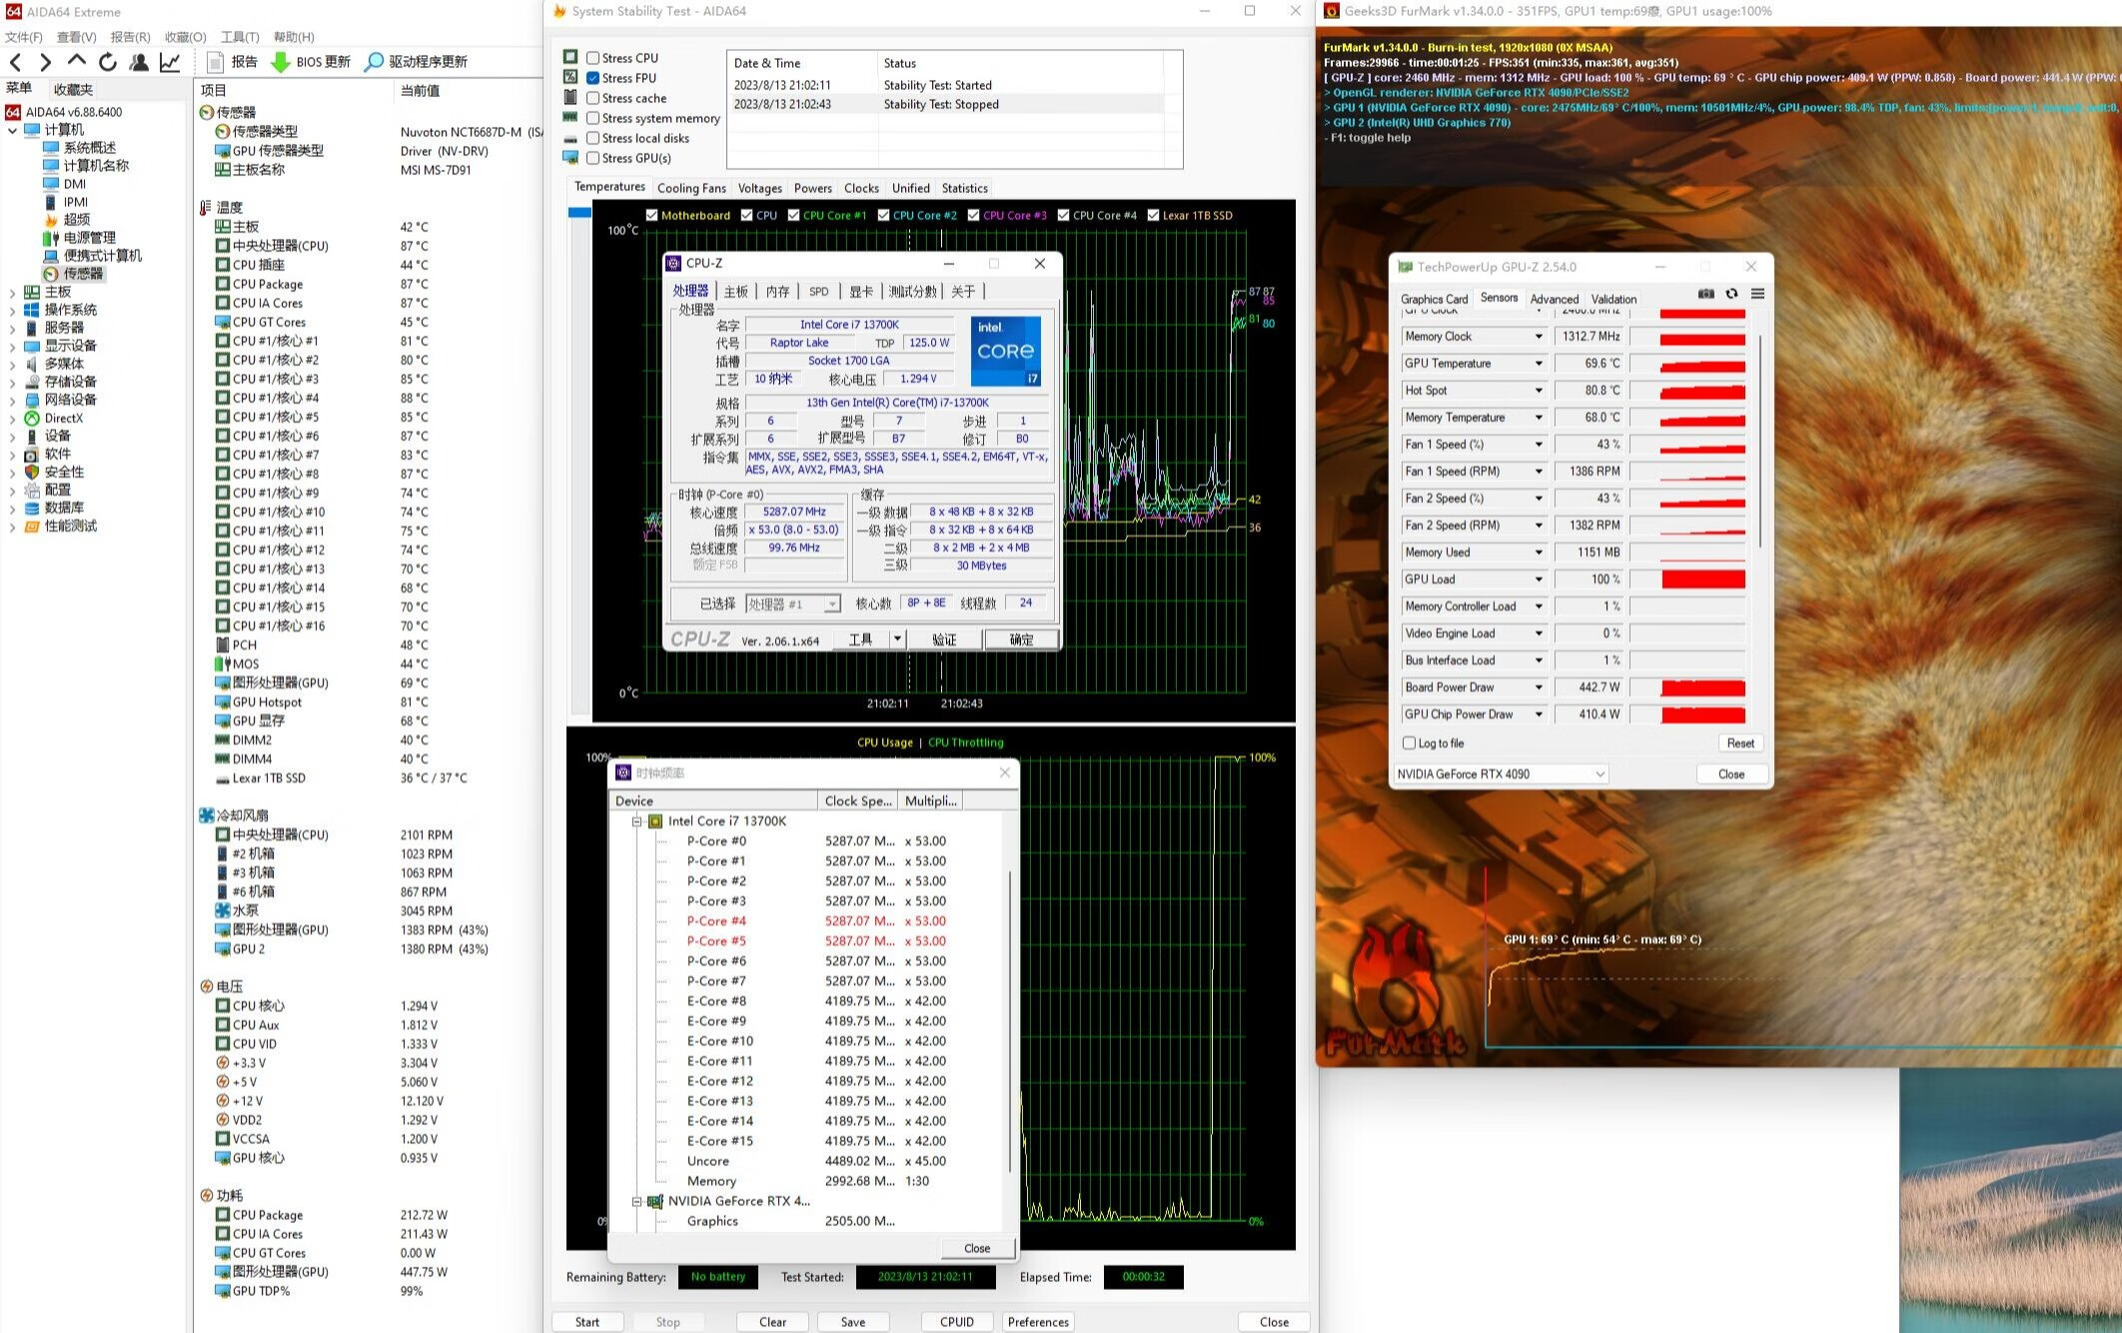Viewport: 2122px width, 1333px height.
Task: Select the 网络设备 network devices tree item
Action: (61, 400)
